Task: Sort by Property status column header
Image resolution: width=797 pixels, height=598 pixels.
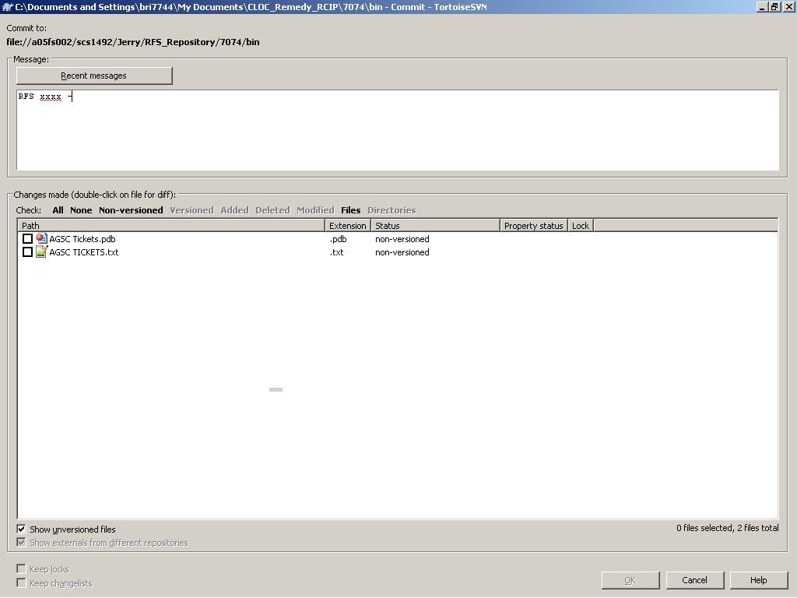Action: tap(534, 225)
